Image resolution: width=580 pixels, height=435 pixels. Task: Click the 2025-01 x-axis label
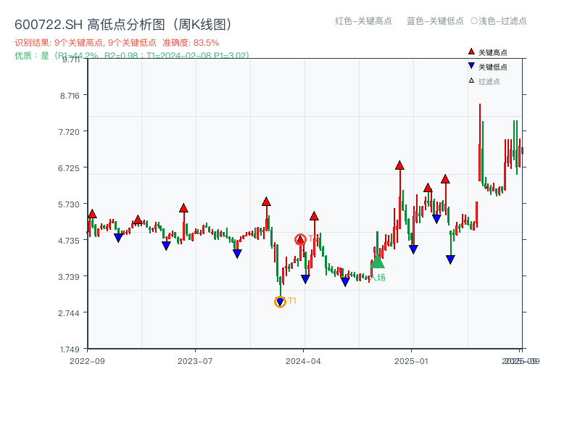[x=410, y=359]
